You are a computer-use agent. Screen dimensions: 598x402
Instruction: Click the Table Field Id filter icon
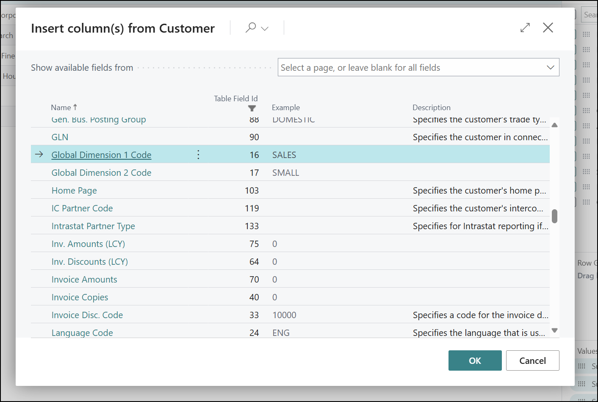pos(252,108)
